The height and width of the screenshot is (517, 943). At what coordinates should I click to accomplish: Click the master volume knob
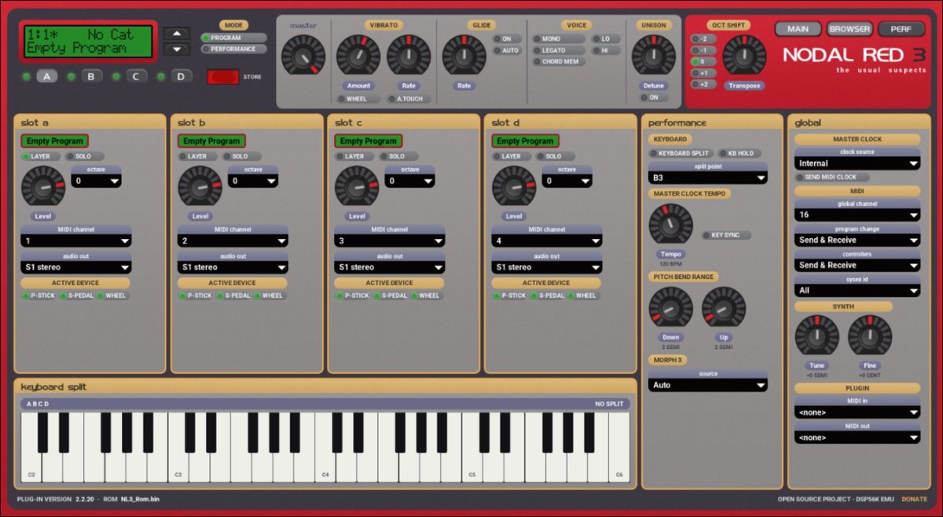coord(303,55)
